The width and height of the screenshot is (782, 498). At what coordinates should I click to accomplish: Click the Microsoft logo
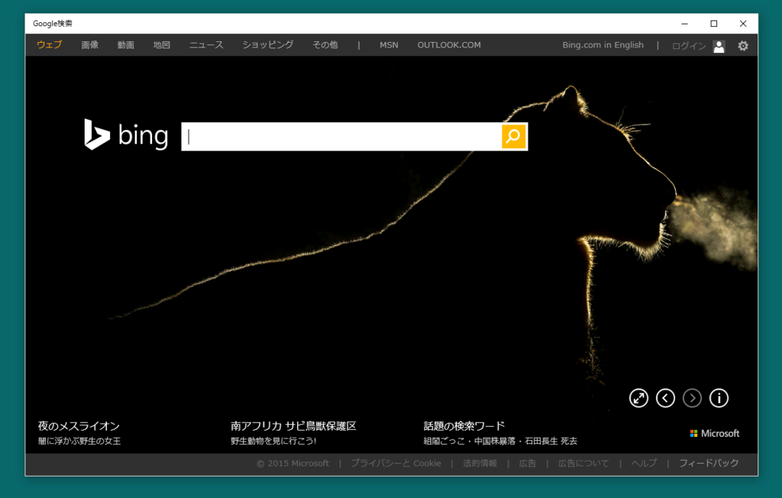715,433
